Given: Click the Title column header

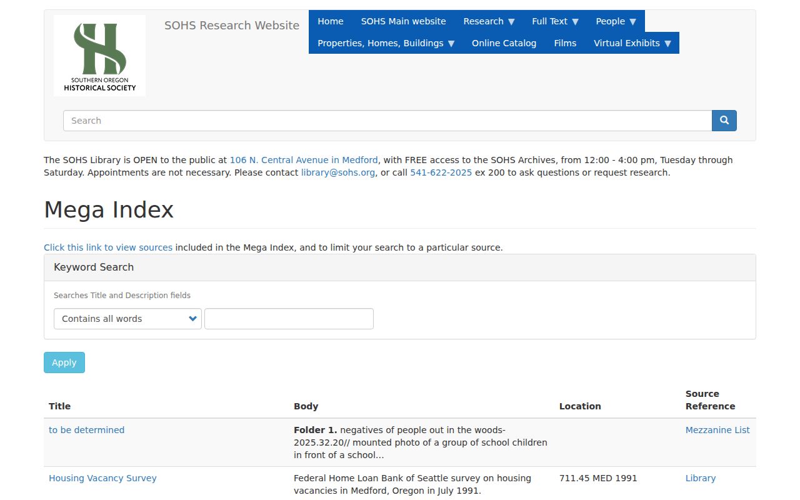Looking at the screenshot, I should click(60, 406).
